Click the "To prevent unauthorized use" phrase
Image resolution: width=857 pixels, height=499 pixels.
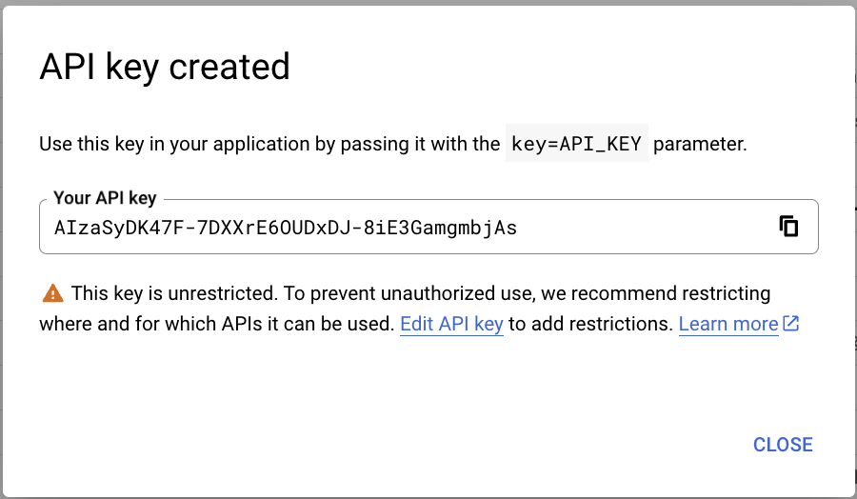(408, 293)
